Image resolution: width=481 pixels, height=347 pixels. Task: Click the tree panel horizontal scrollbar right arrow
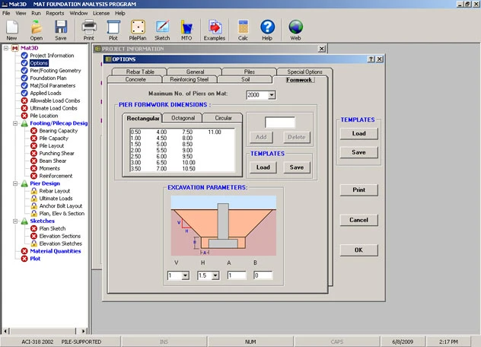(x=84, y=331)
